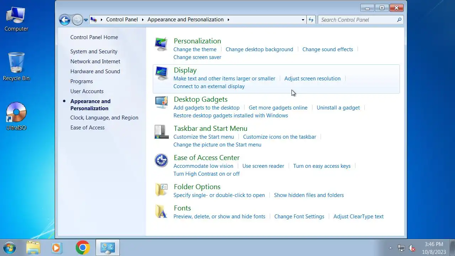Open Adjust screen resolution link
The image size is (455, 256).
312,79
